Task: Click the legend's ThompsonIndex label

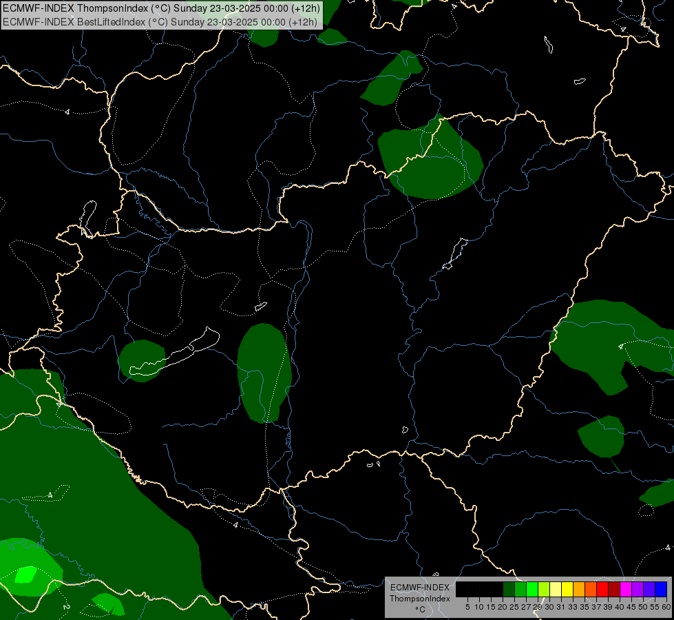Action: [x=420, y=599]
